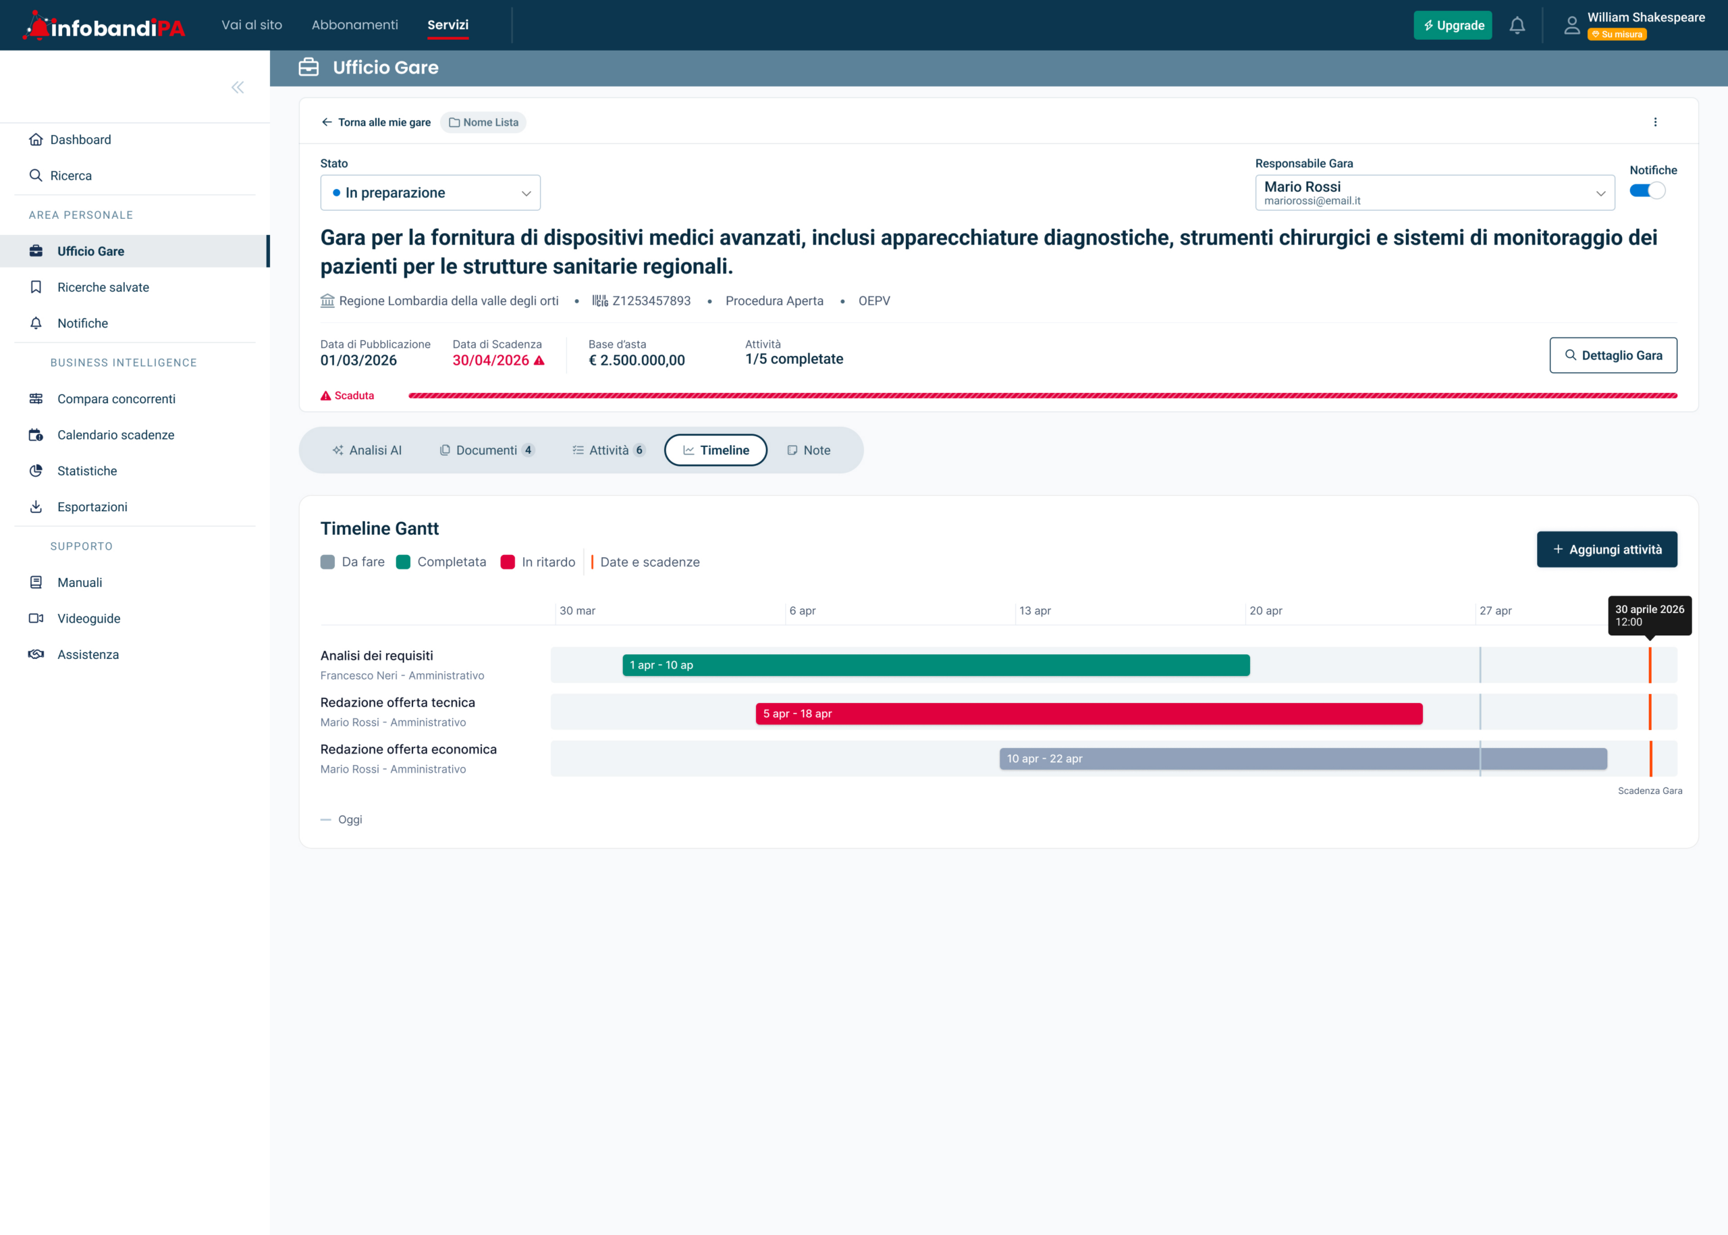Click the Su misura plan badge
The width and height of the screenshot is (1728, 1235).
pyautogui.click(x=1617, y=34)
